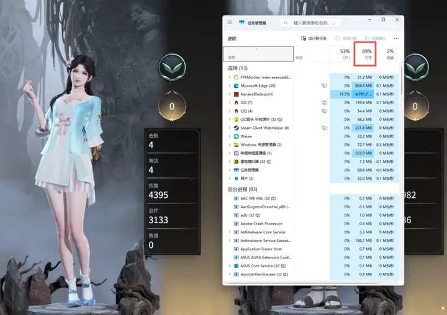Click the ASUS Com Service blue icon
Screen dimensions: 447x315
point(236,266)
